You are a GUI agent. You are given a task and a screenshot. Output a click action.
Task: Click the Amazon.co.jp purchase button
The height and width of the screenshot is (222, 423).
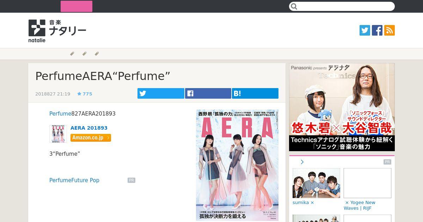tap(91, 137)
